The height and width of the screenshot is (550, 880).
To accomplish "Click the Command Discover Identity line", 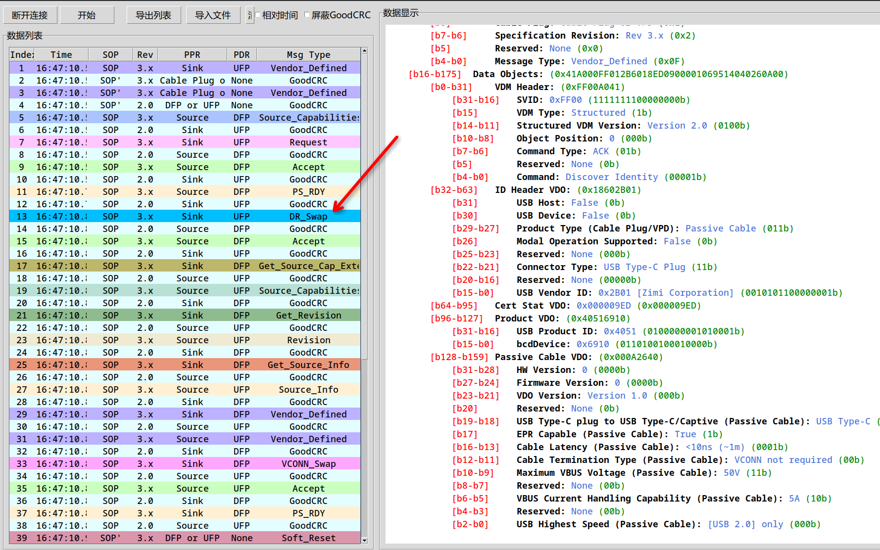I will pyautogui.click(x=580, y=177).
